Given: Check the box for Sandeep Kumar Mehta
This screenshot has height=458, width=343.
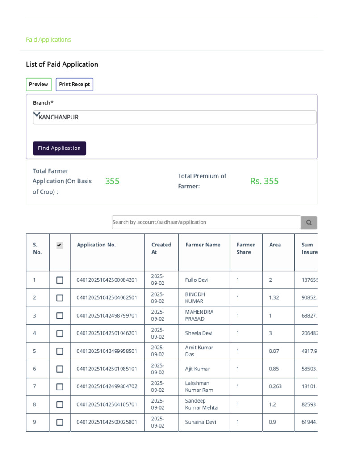Looking at the screenshot, I should click(x=59, y=404).
